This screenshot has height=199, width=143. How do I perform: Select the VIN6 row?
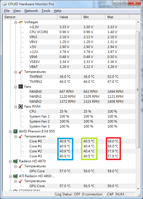(x=82, y=57)
